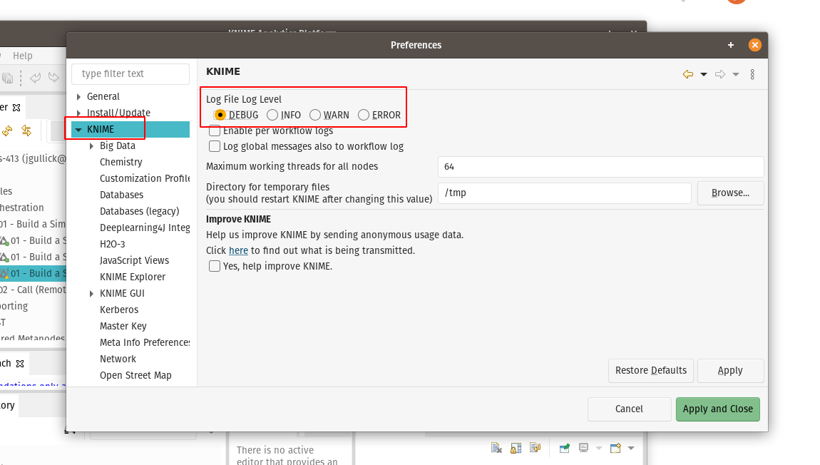Click the Clear Console icon in the console toolbar
The height and width of the screenshot is (465, 820).
click(496, 449)
